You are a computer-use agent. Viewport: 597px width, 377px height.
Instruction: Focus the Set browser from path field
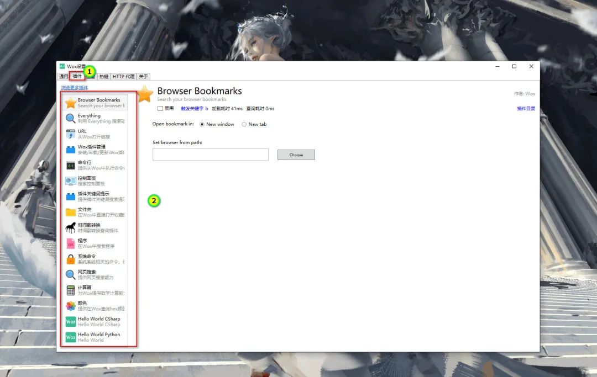coord(211,155)
